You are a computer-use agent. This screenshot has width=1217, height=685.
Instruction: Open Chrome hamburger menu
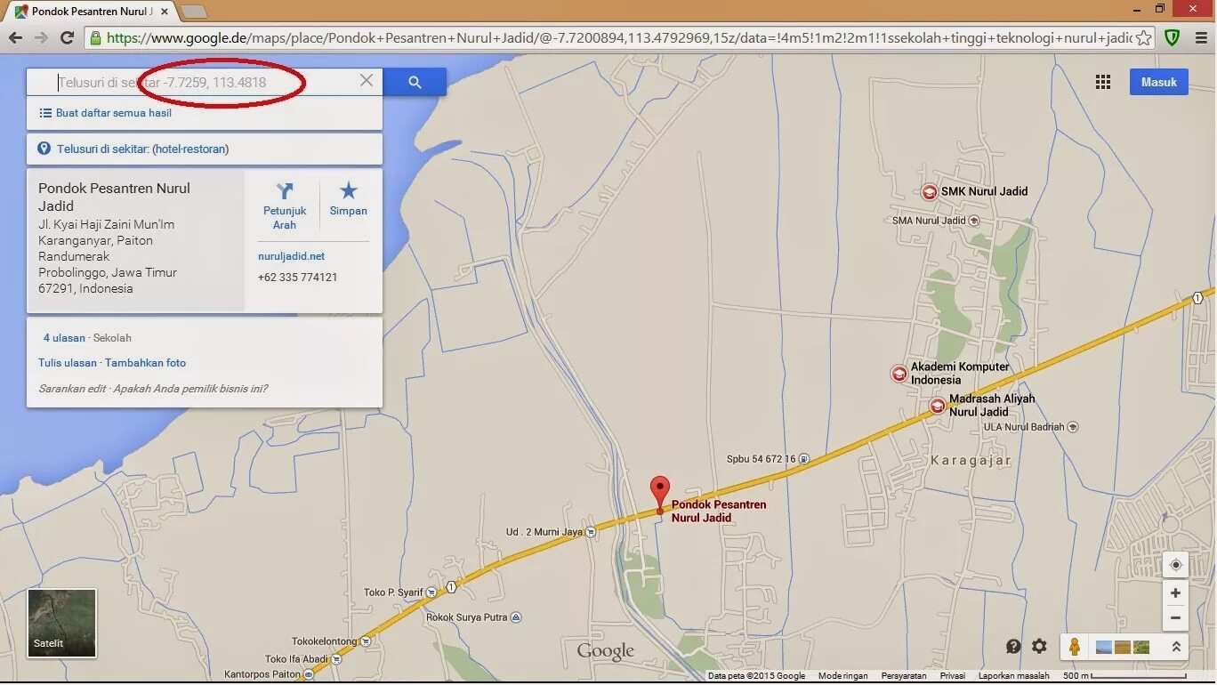(x=1202, y=37)
